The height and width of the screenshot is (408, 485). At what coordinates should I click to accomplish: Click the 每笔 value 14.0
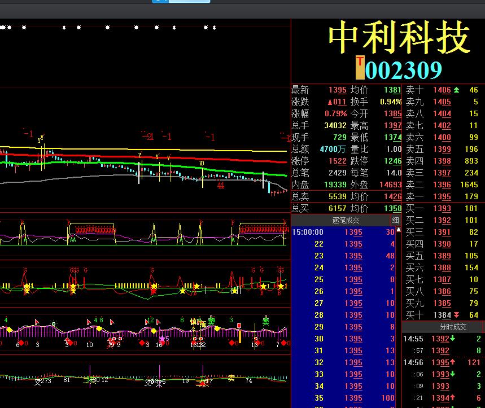pyautogui.click(x=394, y=173)
